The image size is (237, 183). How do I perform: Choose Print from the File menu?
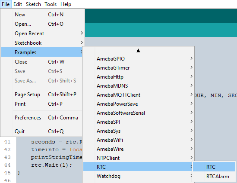pyautogui.click(x=42, y=104)
